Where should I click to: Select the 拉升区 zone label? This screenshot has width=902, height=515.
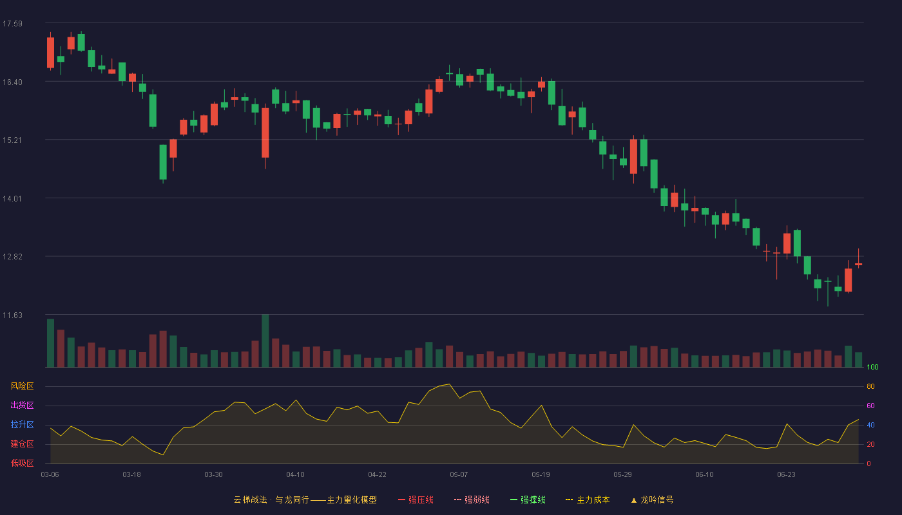[22, 425]
